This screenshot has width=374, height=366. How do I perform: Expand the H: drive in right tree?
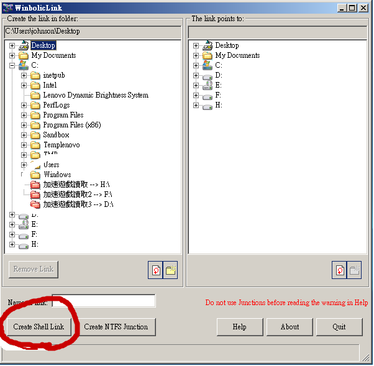point(196,105)
